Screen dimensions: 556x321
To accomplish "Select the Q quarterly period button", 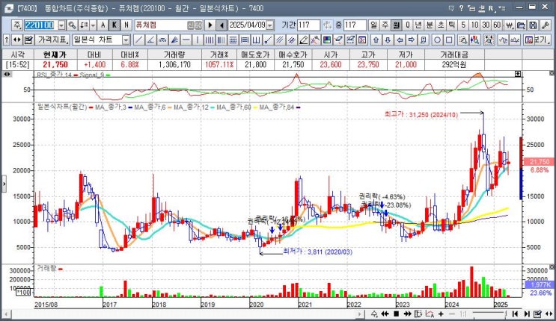I will coord(407,25).
